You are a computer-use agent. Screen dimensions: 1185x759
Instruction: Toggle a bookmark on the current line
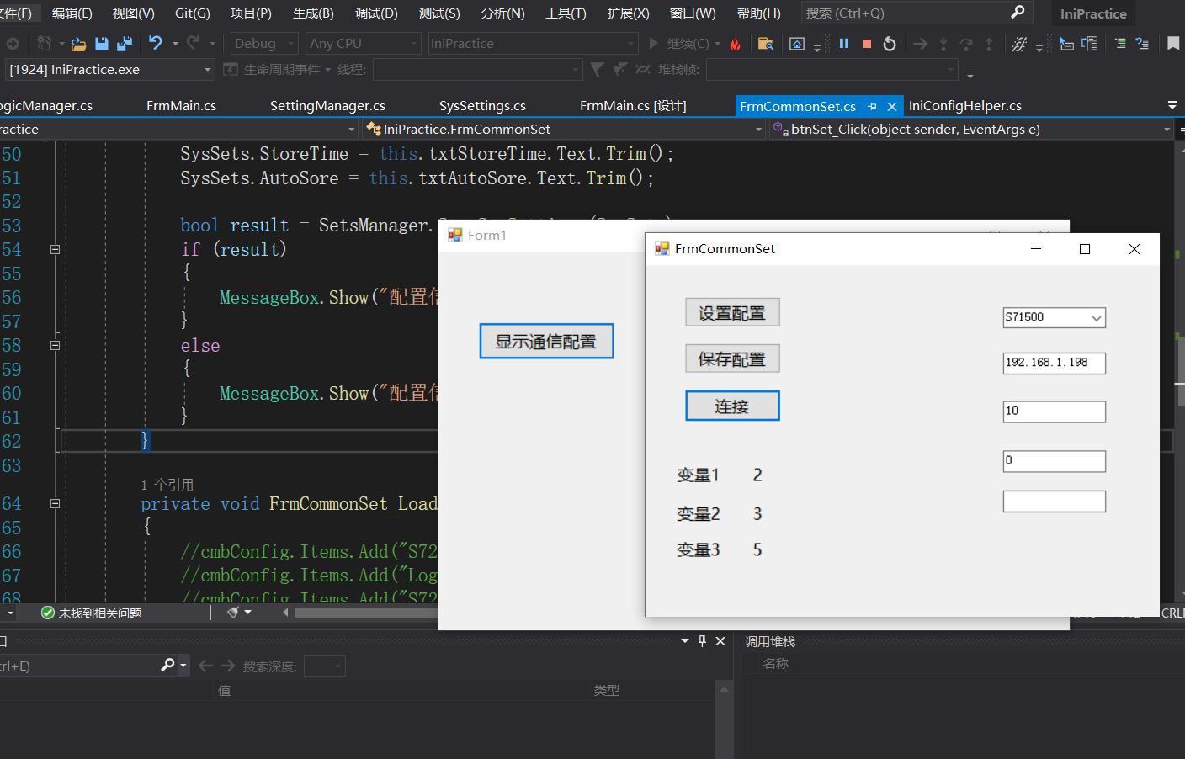click(1175, 43)
